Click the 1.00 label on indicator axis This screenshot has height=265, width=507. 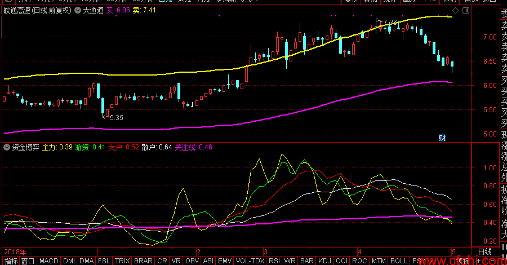490,168
